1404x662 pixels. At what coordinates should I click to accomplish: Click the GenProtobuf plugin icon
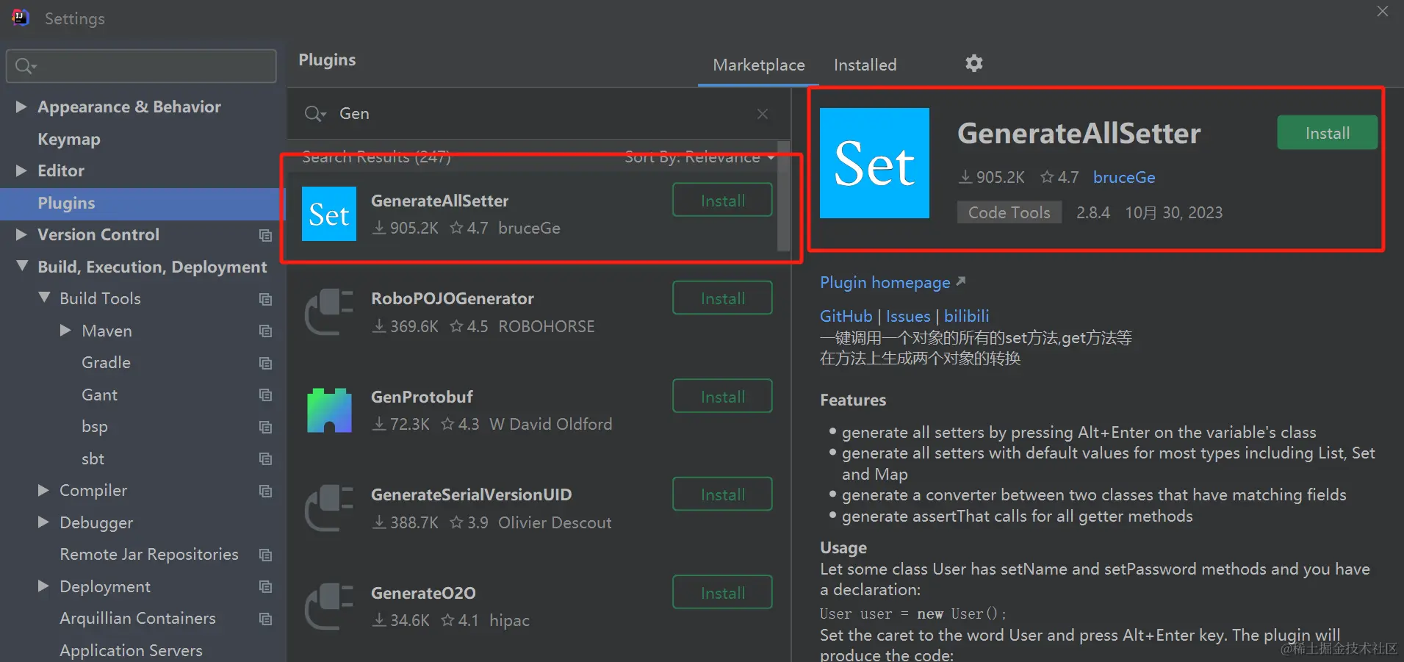pos(328,410)
